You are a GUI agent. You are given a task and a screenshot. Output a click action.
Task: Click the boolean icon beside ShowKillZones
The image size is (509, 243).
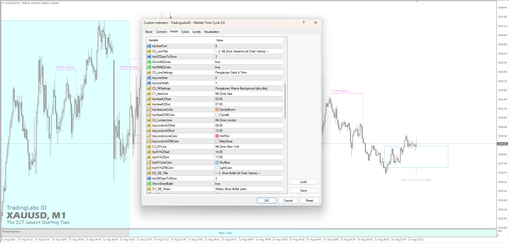coord(149,62)
